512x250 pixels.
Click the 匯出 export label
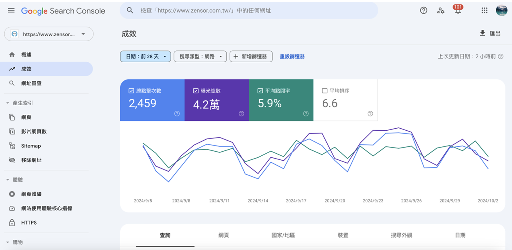[495, 33]
